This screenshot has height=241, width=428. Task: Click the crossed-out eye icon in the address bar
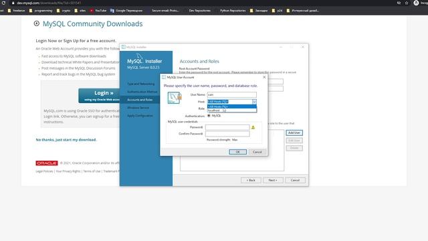(x=399, y=3)
